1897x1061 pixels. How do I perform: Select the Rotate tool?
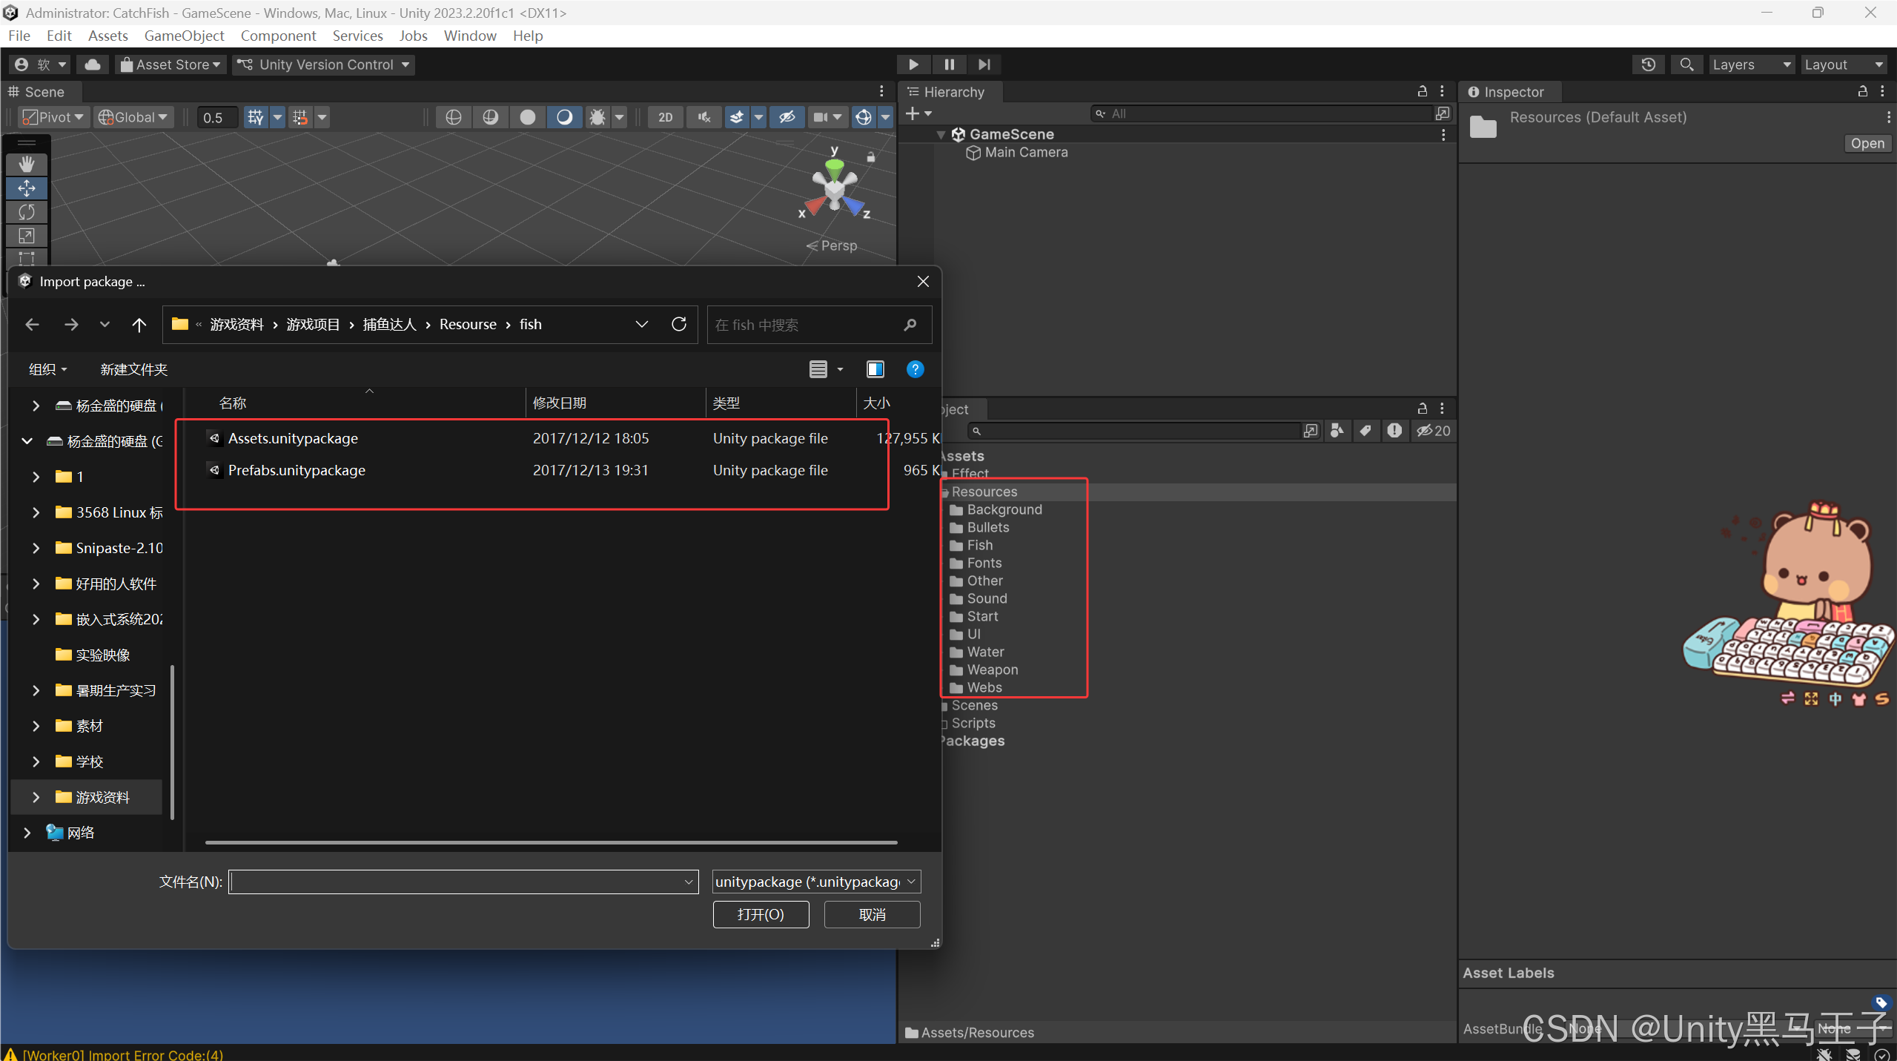coord(27,212)
